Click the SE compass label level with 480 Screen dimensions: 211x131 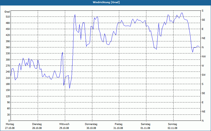[x=203, y=20]
